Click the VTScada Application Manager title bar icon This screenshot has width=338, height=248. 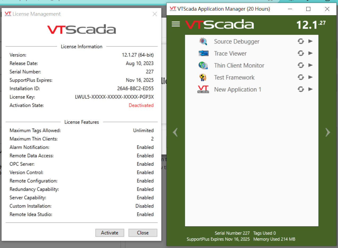coord(173,9)
